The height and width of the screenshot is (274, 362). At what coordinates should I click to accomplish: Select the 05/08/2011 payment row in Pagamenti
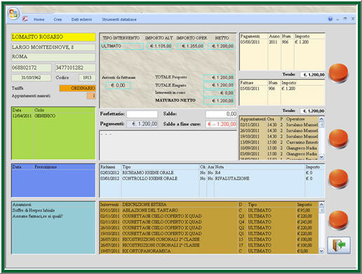coord(282,42)
